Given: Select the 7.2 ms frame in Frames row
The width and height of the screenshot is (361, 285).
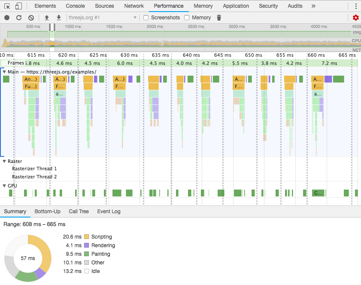Looking at the screenshot, I should pos(329,63).
